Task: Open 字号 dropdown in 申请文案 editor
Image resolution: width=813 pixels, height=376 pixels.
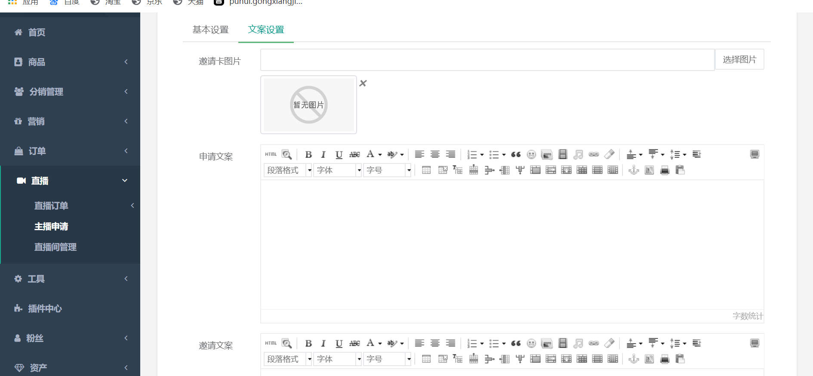Action: click(388, 170)
